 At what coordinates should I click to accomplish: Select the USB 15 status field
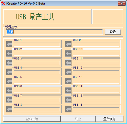(96, 100)
